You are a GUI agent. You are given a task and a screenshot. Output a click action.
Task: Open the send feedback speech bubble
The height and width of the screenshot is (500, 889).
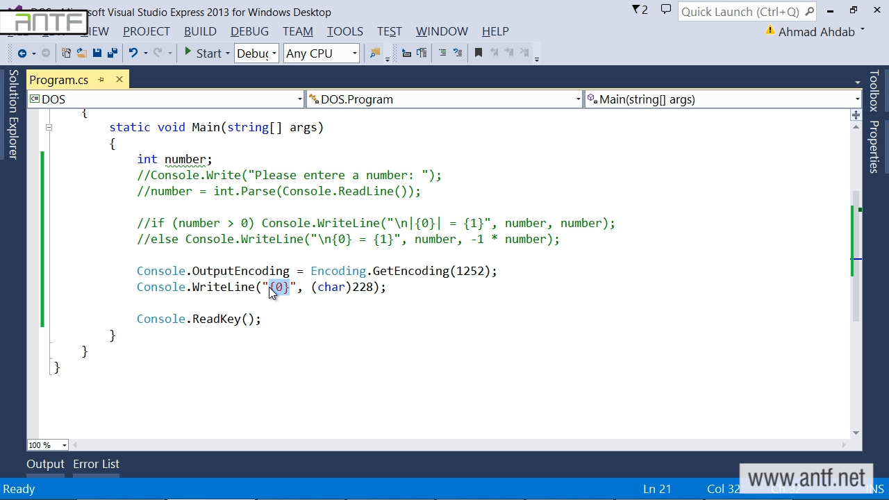665,10
